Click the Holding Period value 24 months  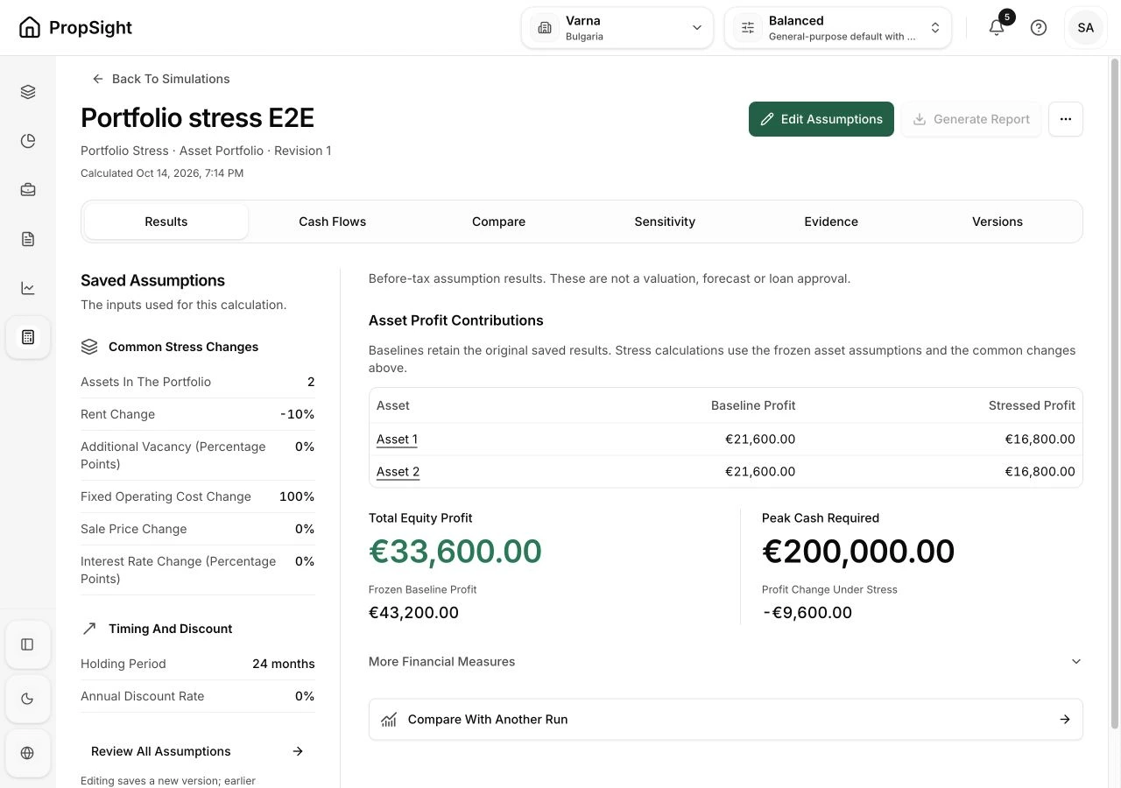284,664
